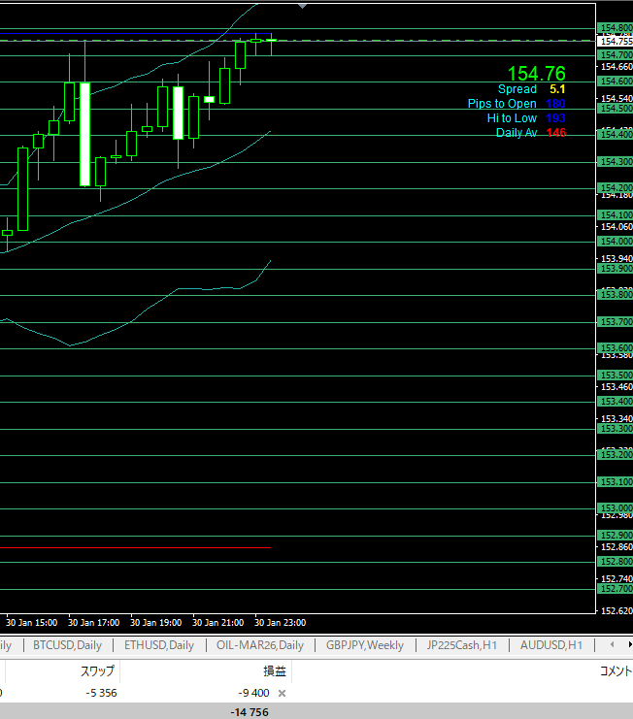This screenshot has width=633, height=719.
Task: Click the chart shift triangle marker at top
Action: tap(303, 6)
